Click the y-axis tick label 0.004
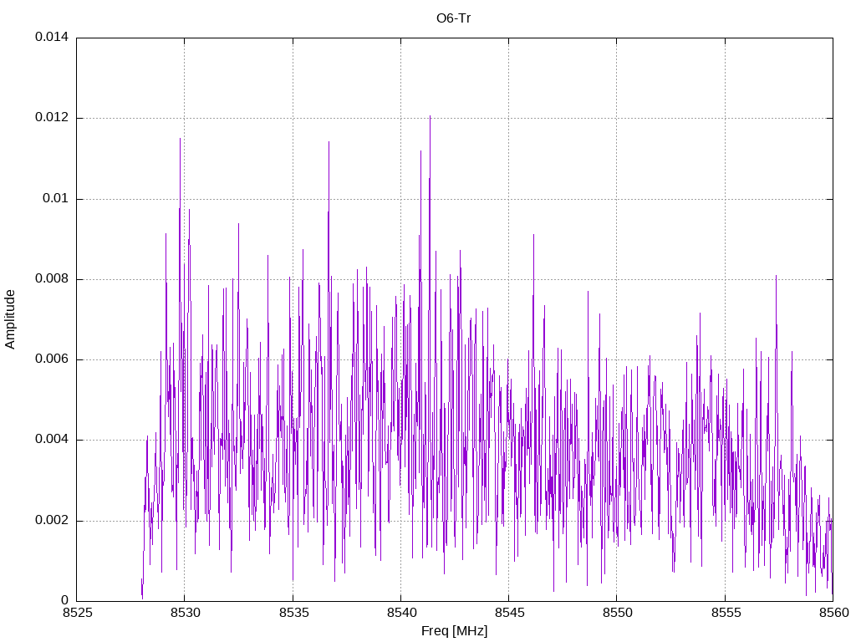The width and height of the screenshot is (856, 642). point(52,440)
